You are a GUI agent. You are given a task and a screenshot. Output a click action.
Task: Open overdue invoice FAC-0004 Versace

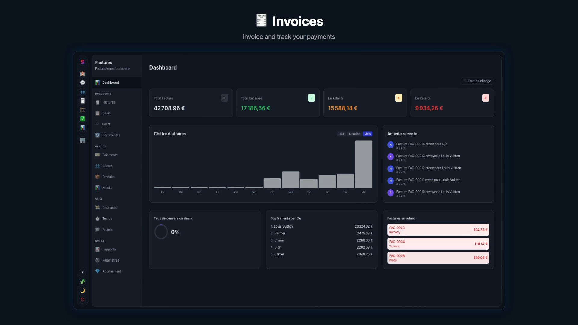(438, 244)
